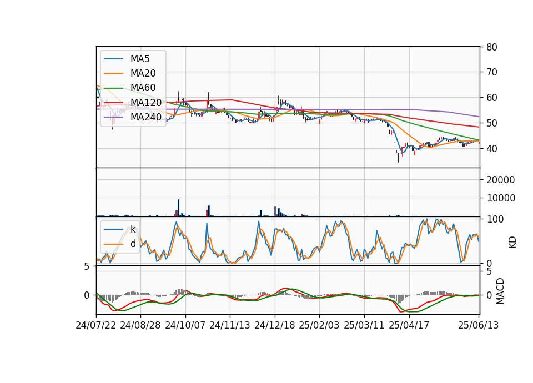
Task: Click the green MA60 legend line sample
Action: 113,88
